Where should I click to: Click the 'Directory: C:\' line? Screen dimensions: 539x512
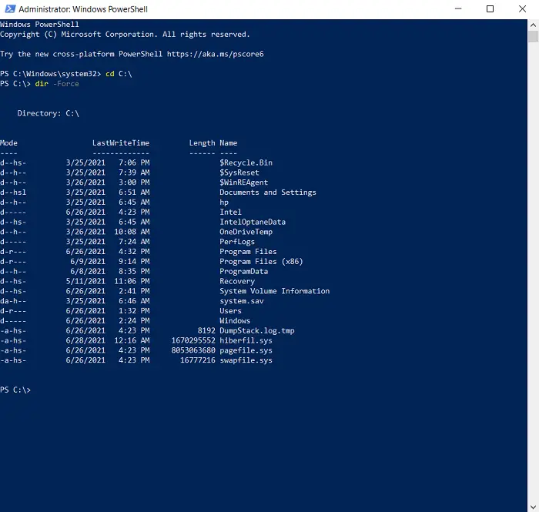[48, 113]
